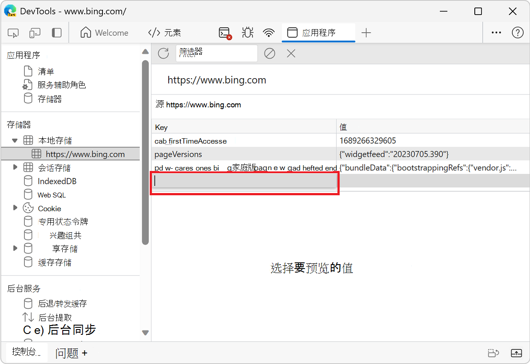Click the Inspect element tool icon
530x364 pixels.
13,33
